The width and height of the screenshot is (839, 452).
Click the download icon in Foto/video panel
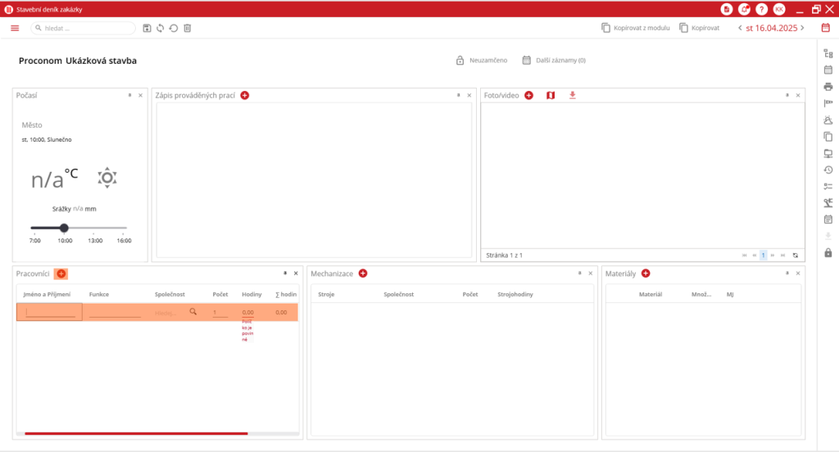pos(573,96)
